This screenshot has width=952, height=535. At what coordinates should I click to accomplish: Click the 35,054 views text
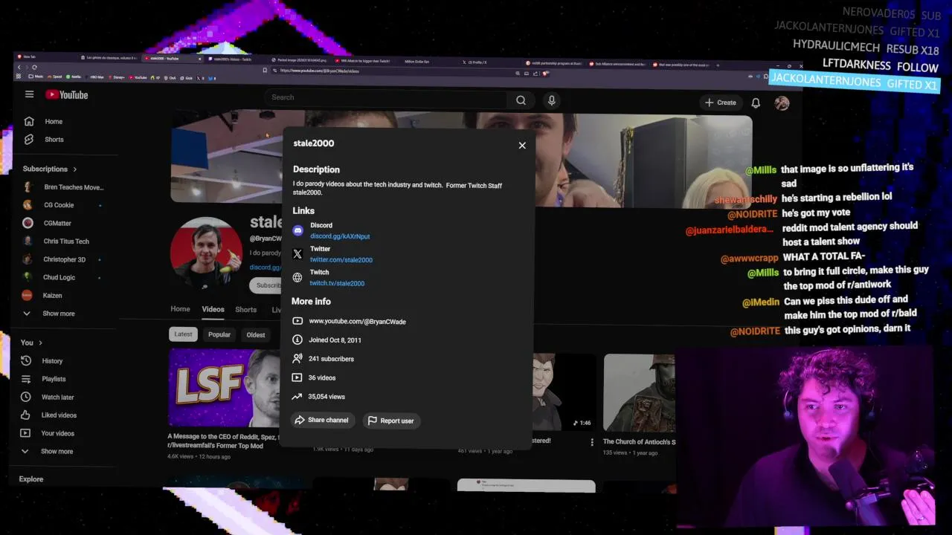(327, 397)
